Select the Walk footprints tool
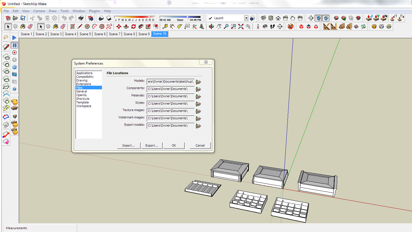The width and height of the screenshot is (412, 232). coord(273,26)
